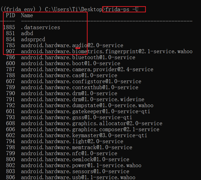Click power@1.1-service.wahoo process name
Screen dimensions: 201x180
[107, 166]
